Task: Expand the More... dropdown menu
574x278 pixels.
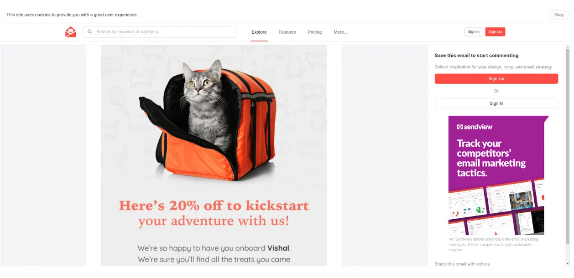Action: 340,32
